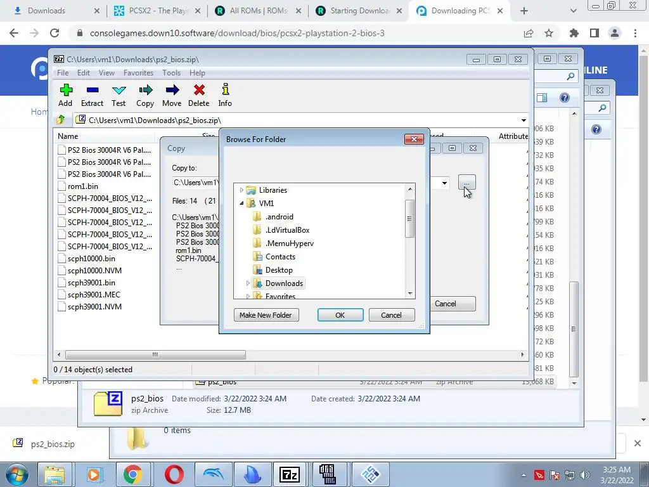Click the Explorer window vertical scrollbar thumb
Viewport: 649px width, 487px height.
coord(574,329)
